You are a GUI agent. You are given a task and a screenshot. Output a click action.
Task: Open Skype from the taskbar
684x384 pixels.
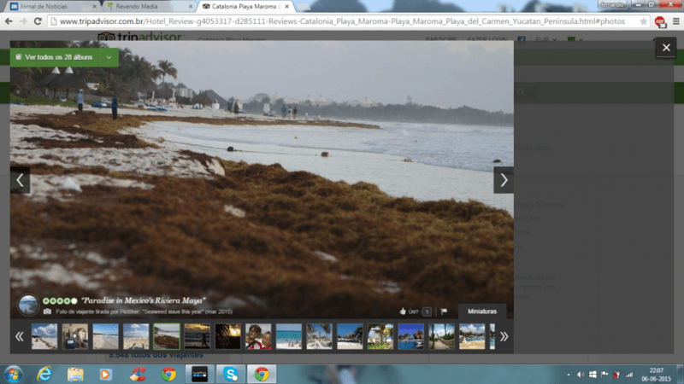tap(230, 375)
